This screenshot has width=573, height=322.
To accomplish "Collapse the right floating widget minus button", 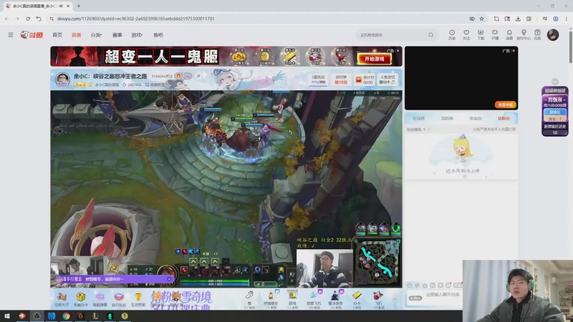I will point(554,82).
